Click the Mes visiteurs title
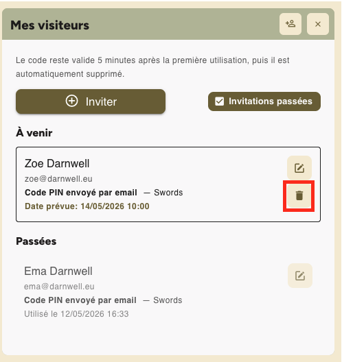The width and height of the screenshot is (342, 362). point(49,25)
